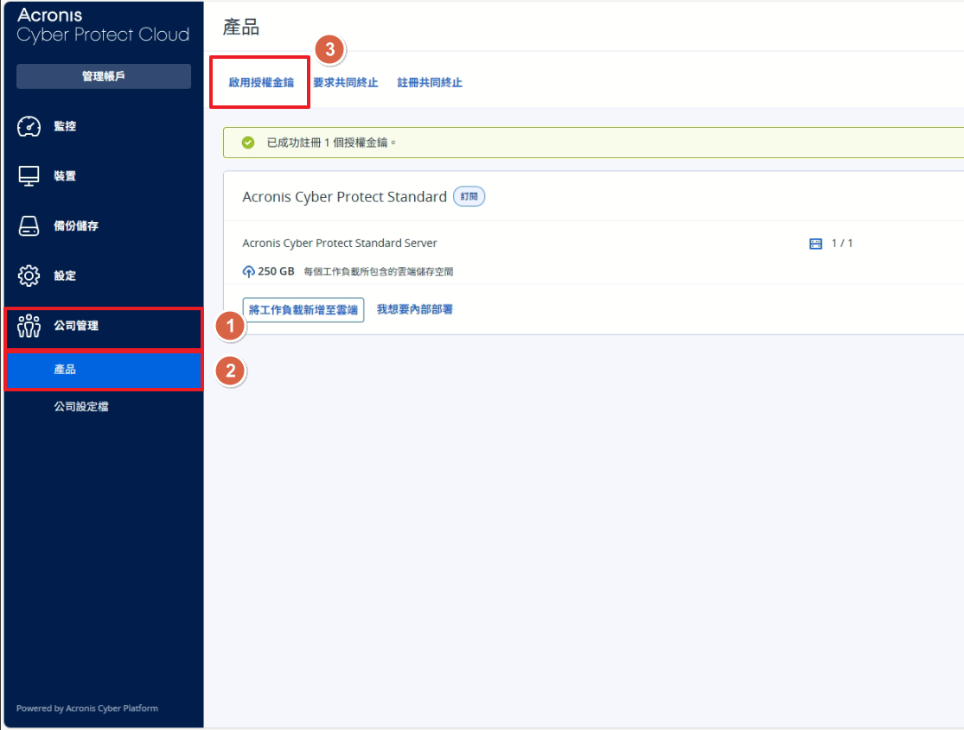Click the Powered by Acronis Cyber Platform text
The width and height of the screenshot is (964, 730).
point(87,708)
